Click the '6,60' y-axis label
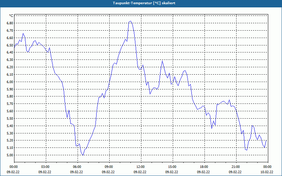The width and height of the screenshot is (282, 176). point(10,38)
